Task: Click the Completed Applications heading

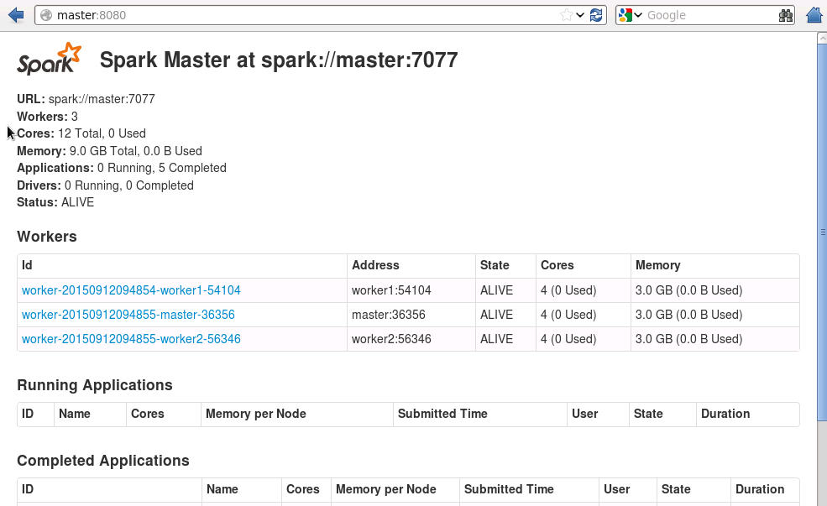Action: 102,461
